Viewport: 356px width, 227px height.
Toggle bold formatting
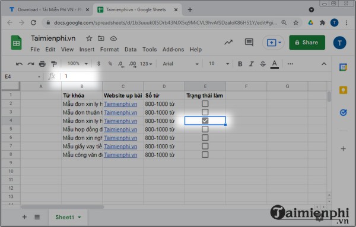pos(240,64)
